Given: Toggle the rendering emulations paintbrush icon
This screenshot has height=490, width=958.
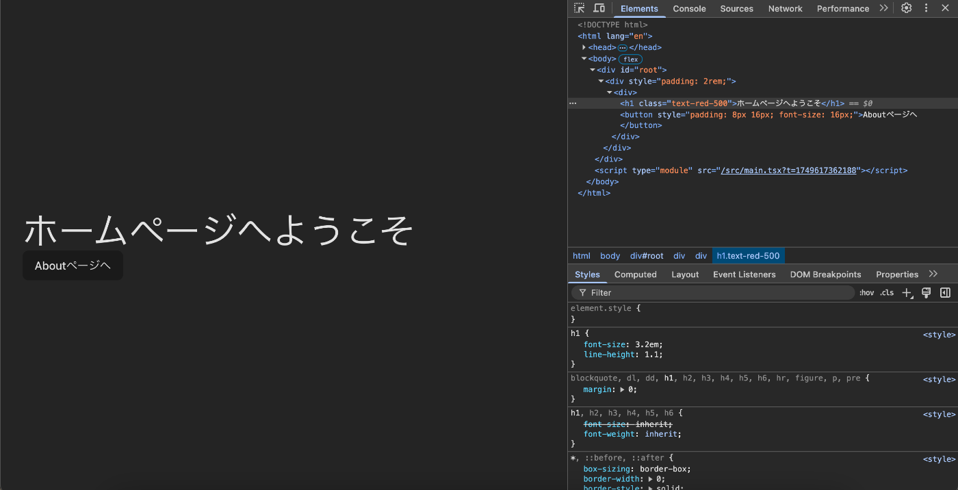Looking at the screenshot, I should [926, 293].
